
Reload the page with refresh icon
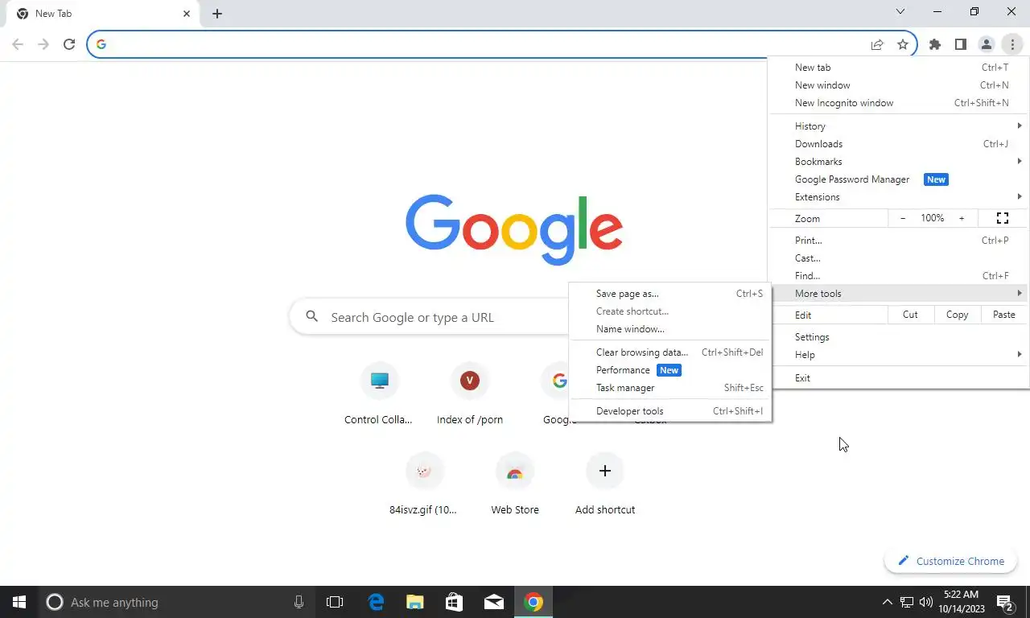(69, 45)
